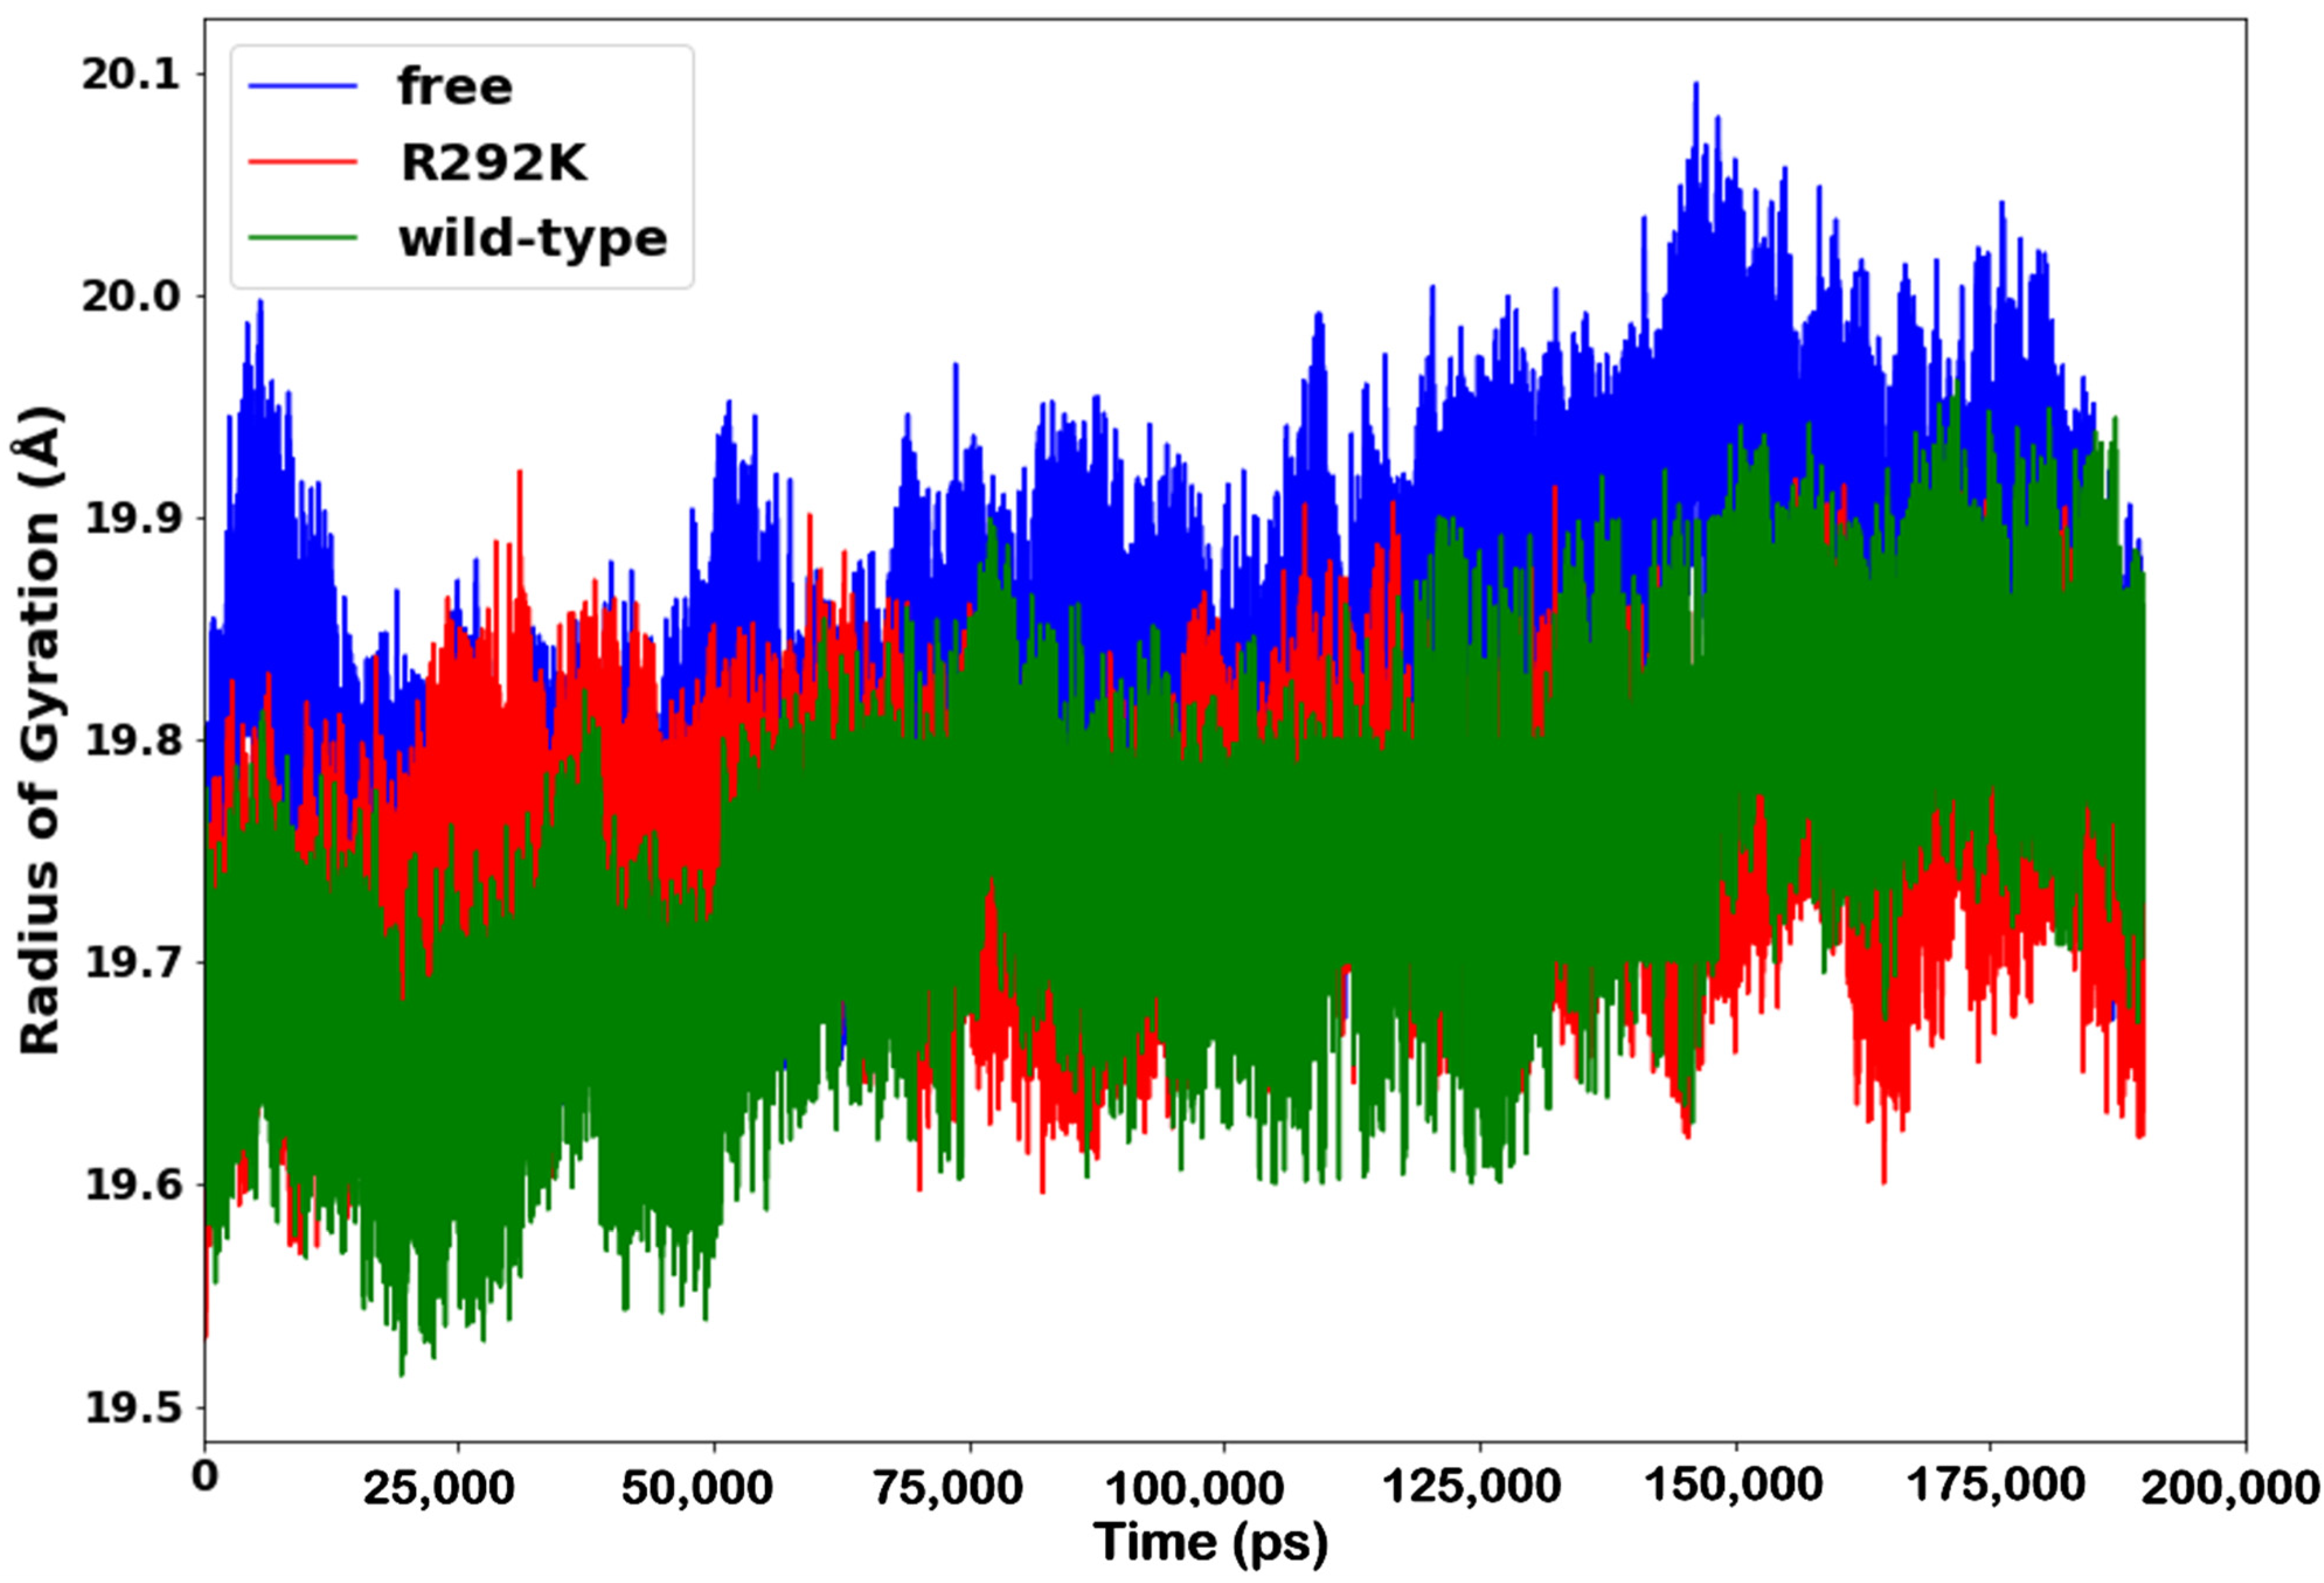
Task: Click the 150,000 x-axis tick label
Action: coord(1734,1484)
